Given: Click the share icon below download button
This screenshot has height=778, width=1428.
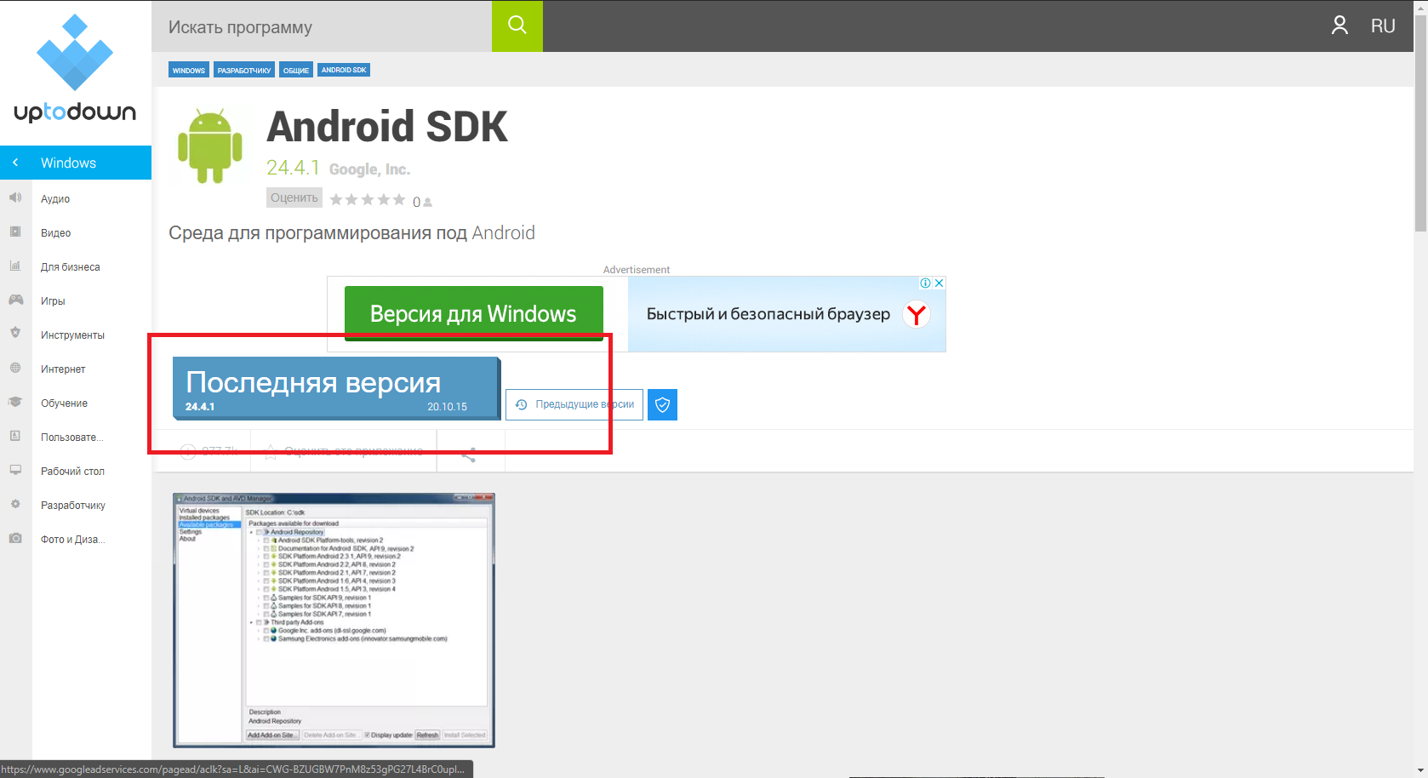Looking at the screenshot, I should click(469, 455).
